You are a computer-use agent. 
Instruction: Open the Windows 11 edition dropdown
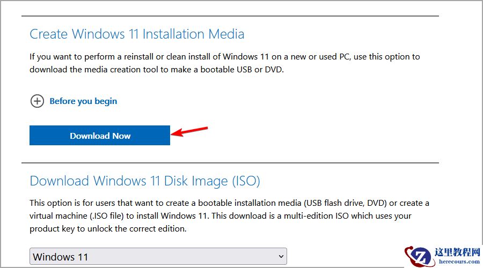[158, 256]
